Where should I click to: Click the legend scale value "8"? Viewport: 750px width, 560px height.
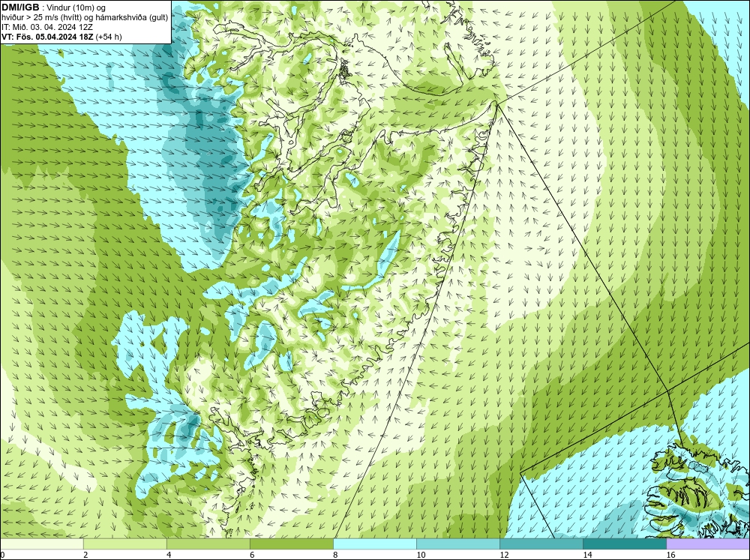click(334, 555)
